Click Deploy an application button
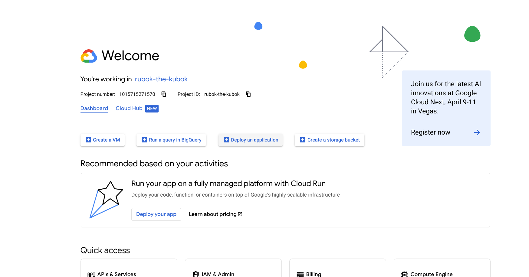 click(x=251, y=140)
